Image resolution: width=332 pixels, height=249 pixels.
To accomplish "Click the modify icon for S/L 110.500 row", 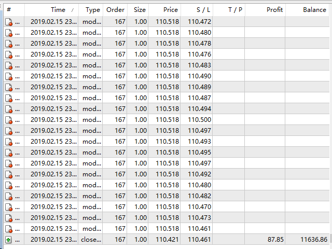I will click(9, 120).
